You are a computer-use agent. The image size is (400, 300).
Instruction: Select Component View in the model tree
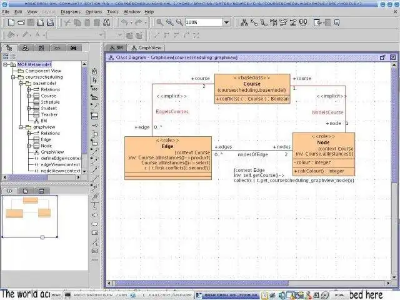coord(43,71)
